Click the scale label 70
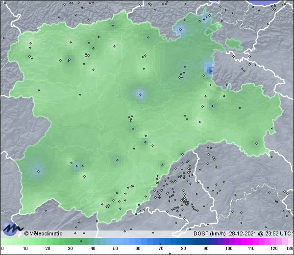 coord(161,249)
